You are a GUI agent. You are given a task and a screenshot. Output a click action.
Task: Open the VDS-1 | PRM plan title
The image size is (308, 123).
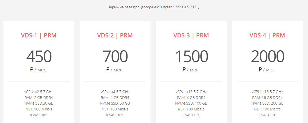tap(39, 35)
